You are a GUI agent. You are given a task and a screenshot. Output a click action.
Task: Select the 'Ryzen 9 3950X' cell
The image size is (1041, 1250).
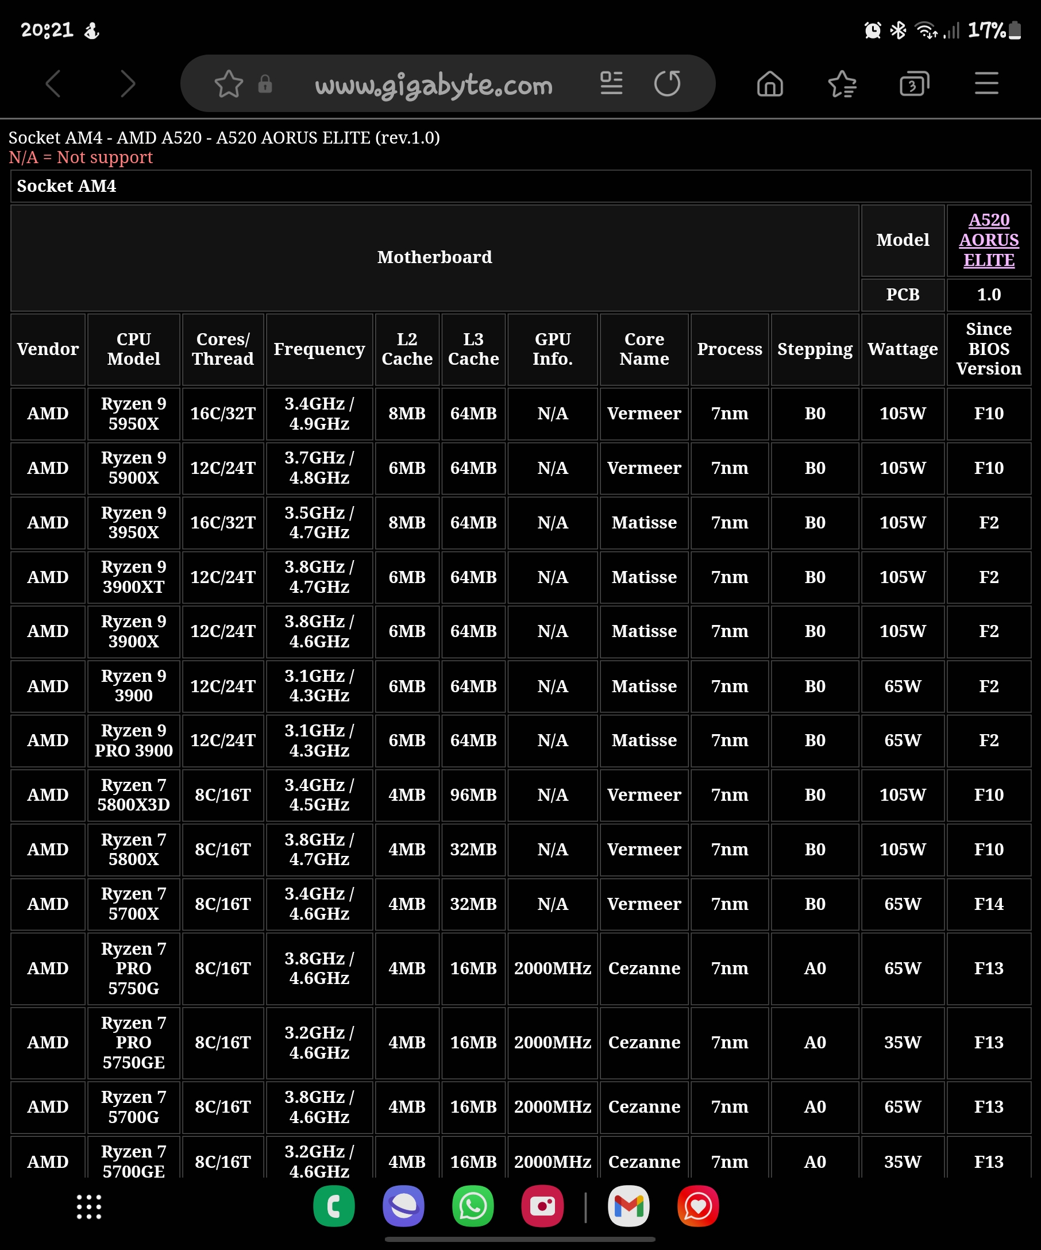(134, 523)
